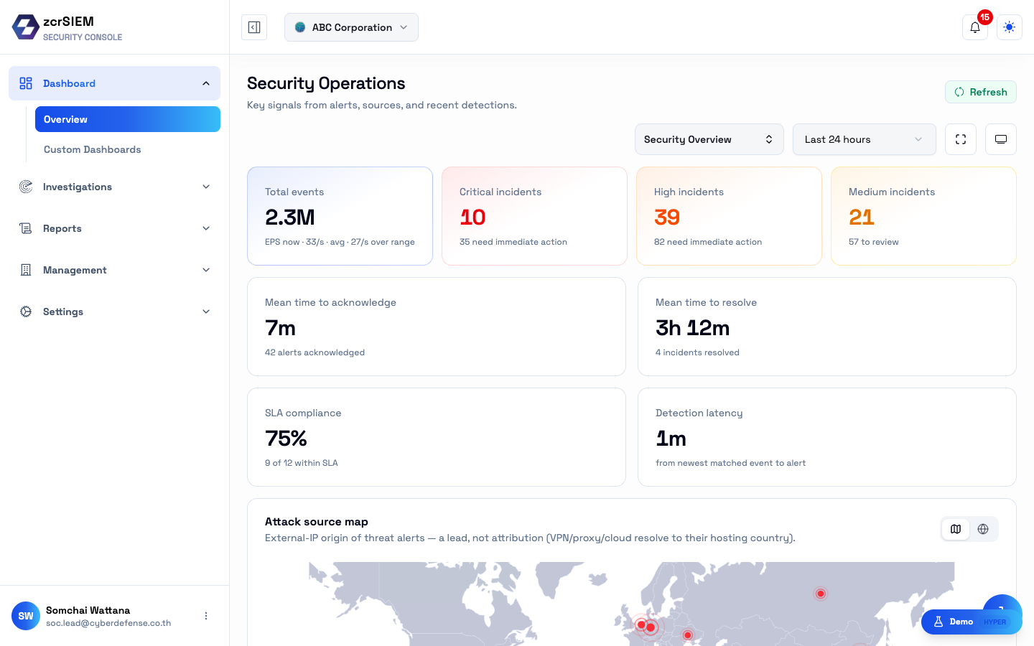Click the Settings gear icon
1034x646 pixels.
(26, 312)
